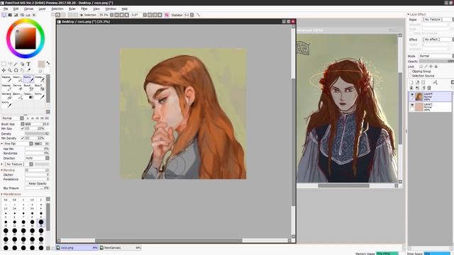The image size is (454, 255).
Task: Select the Eyedropper color picker tool
Action: (x=28, y=70)
